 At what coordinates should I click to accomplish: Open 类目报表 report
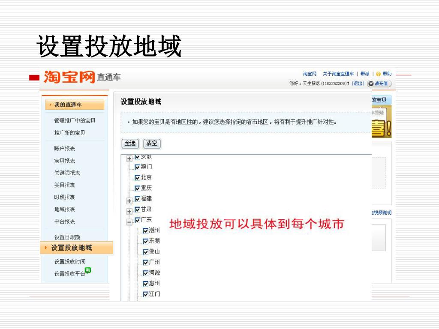[64, 185]
